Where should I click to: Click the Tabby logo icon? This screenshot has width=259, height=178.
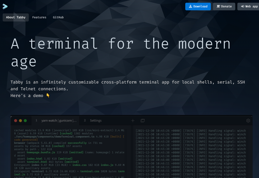(5, 6)
